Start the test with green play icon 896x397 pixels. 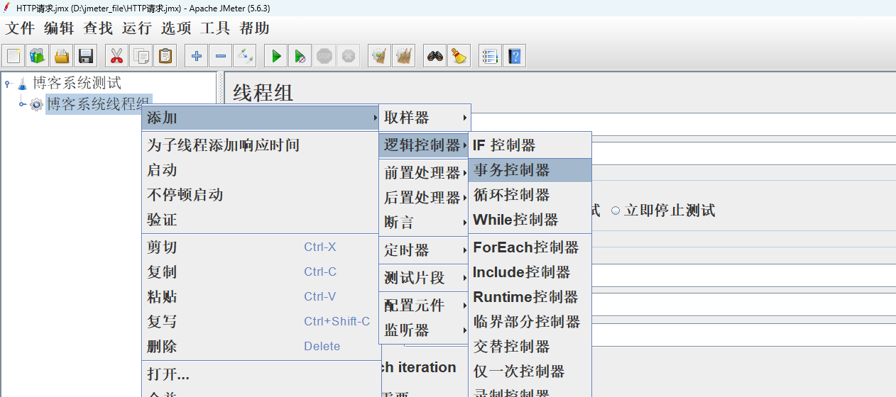276,55
